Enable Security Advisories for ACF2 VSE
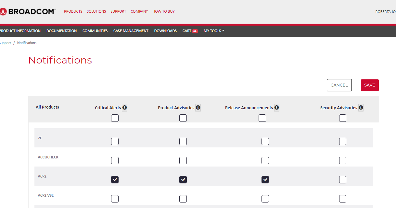 (342, 199)
